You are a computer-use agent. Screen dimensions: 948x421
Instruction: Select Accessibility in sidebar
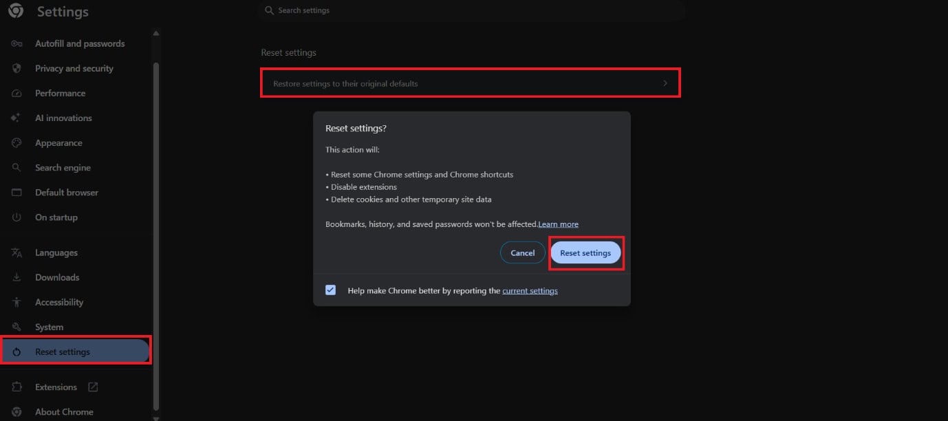click(59, 302)
